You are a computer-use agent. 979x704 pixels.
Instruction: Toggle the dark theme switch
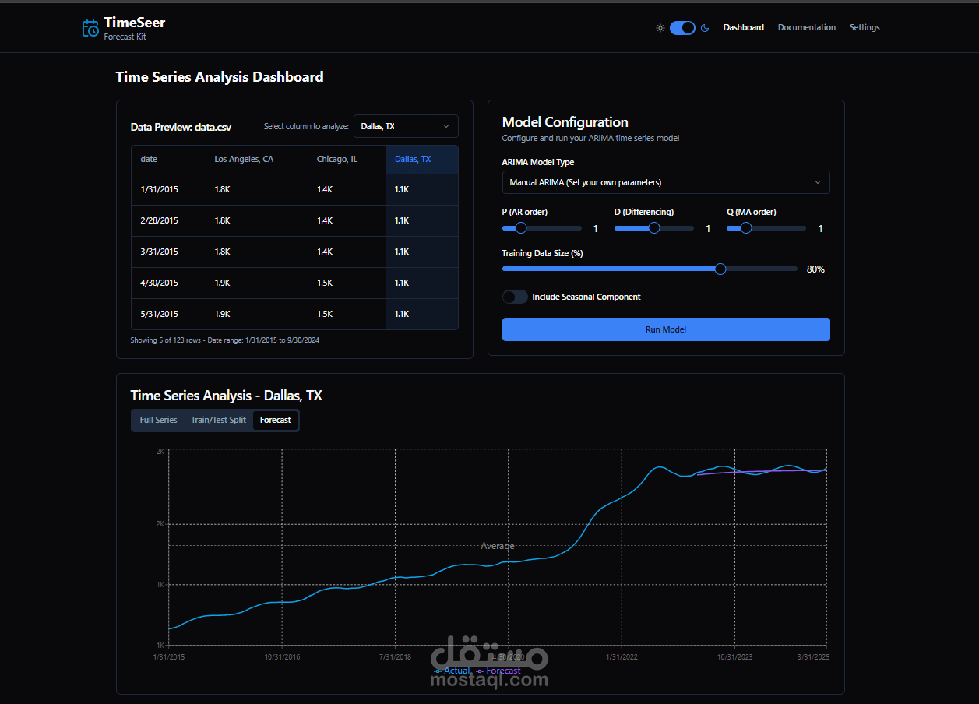(682, 28)
